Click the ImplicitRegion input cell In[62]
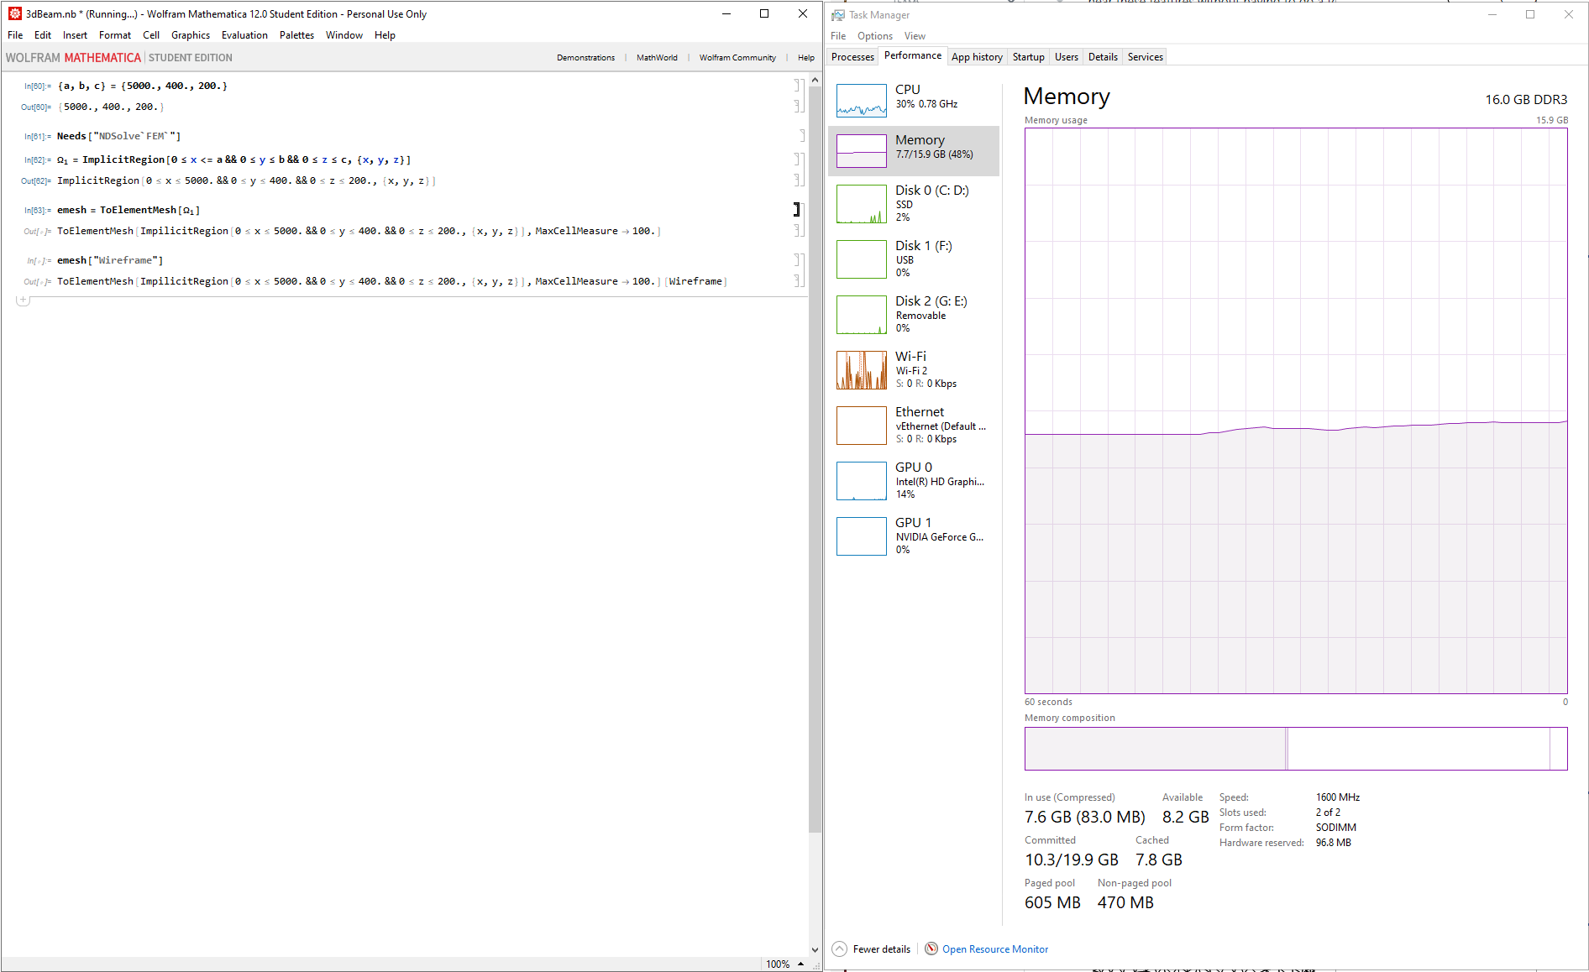The height and width of the screenshot is (972, 1589). pyautogui.click(x=233, y=159)
